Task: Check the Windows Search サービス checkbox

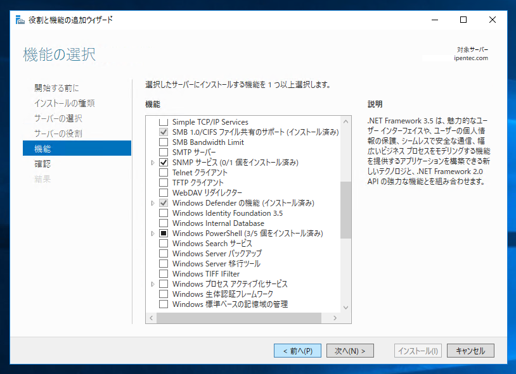Action: pyautogui.click(x=164, y=244)
